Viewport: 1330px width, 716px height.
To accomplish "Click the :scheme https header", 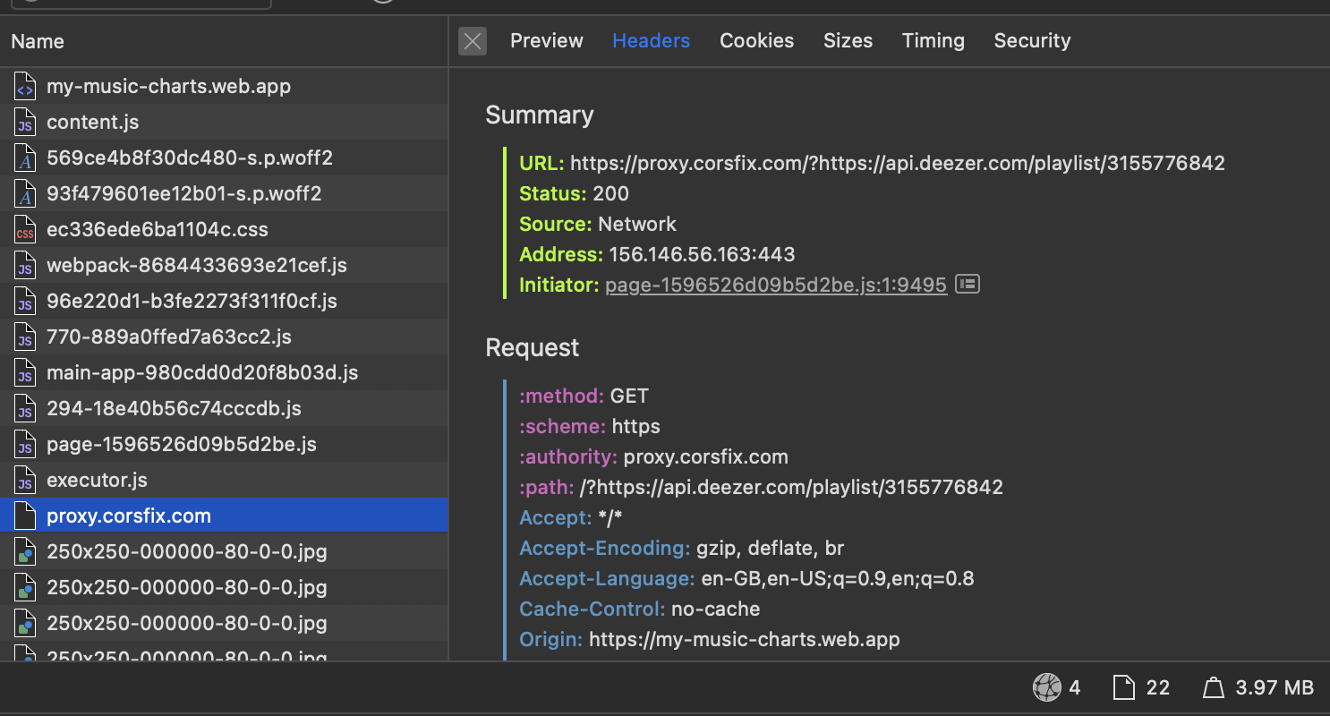I will (590, 427).
